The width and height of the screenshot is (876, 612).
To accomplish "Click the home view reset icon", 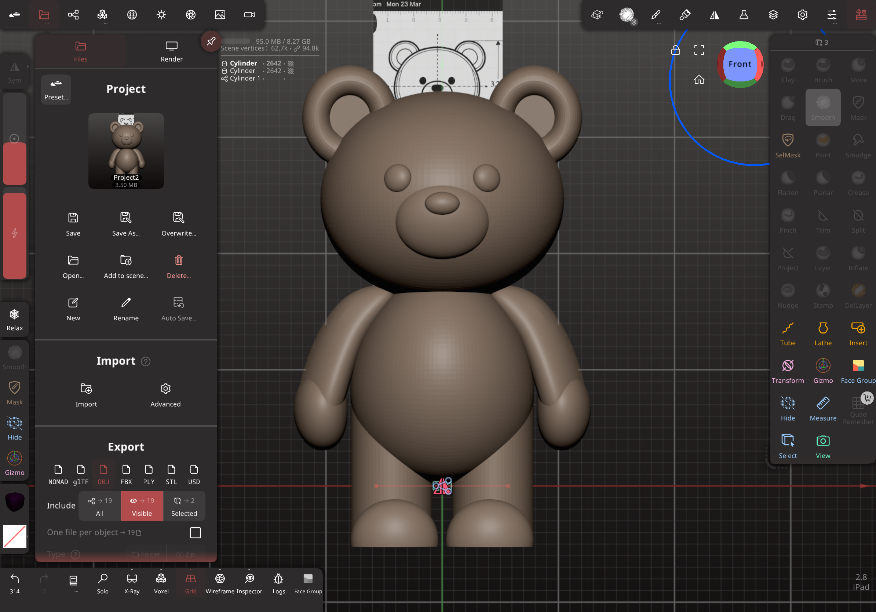I will (x=698, y=80).
